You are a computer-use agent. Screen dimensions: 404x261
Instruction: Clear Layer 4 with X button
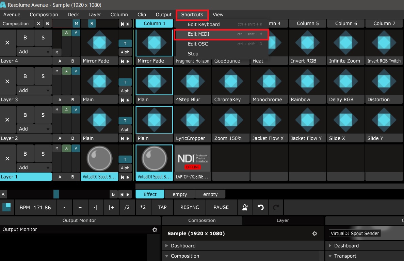[7, 43]
